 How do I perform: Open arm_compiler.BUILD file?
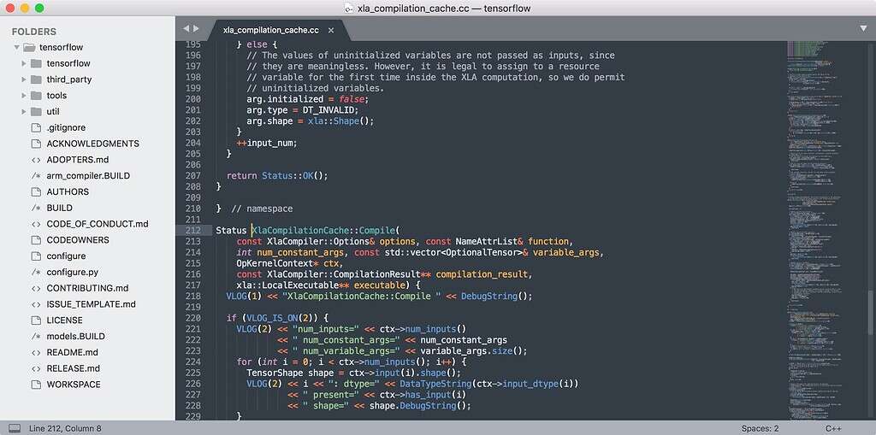87,176
